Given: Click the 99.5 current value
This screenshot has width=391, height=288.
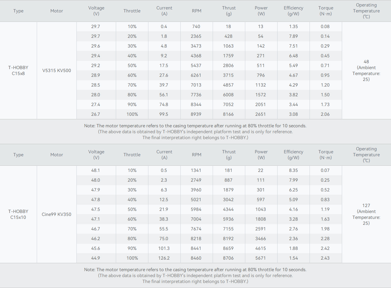Looking at the screenshot, I should pyautogui.click(x=164, y=114).
